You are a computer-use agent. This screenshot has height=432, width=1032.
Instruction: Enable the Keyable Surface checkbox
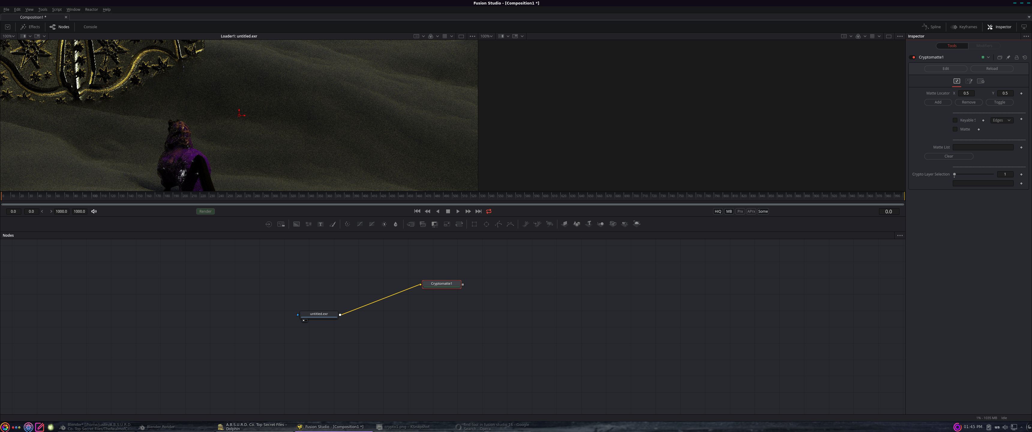[x=955, y=120]
